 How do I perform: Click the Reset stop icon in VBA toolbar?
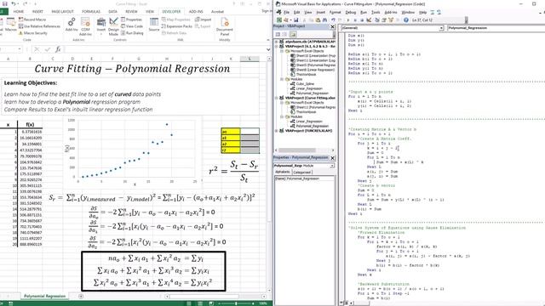[x=362, y=20]
